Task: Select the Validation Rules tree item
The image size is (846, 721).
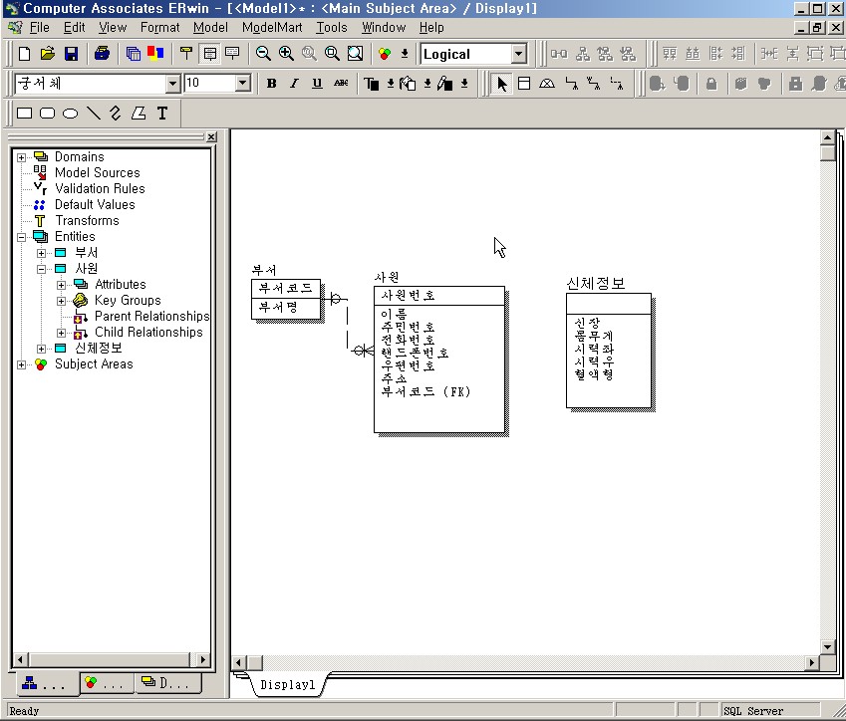Action: 100,189
